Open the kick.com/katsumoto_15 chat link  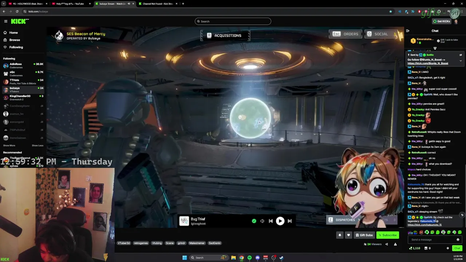424,225
